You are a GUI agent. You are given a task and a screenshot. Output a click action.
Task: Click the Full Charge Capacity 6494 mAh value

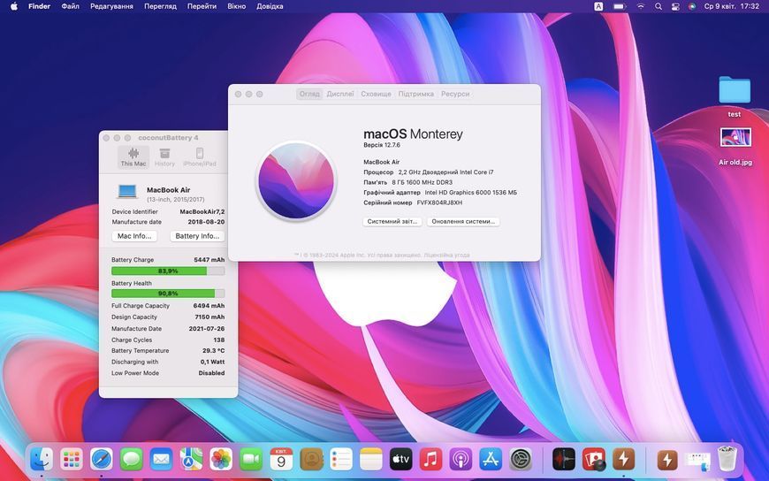tap(209, 306)
